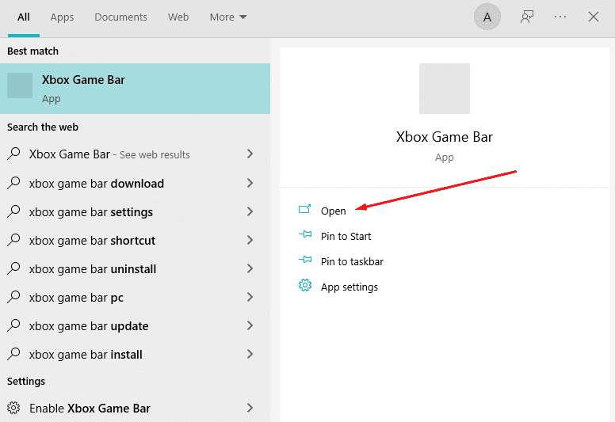Click the App settings gear icon
This screenshot has height=422, width=615.
pyautogui.click(x=305, y=286)
